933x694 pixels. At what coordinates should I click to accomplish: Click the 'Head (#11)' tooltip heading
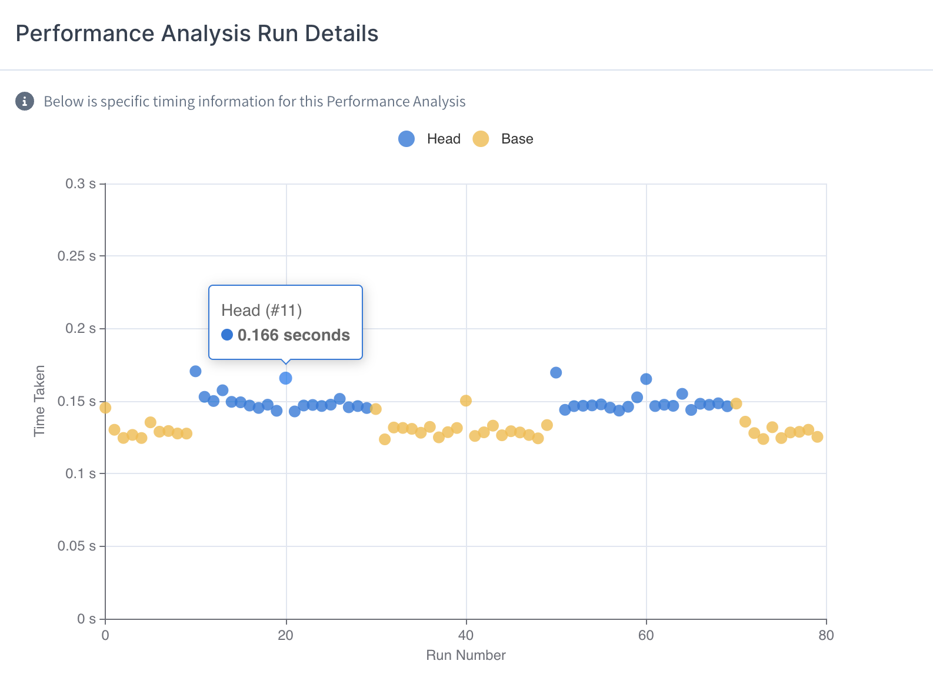(x=261, y=310)
